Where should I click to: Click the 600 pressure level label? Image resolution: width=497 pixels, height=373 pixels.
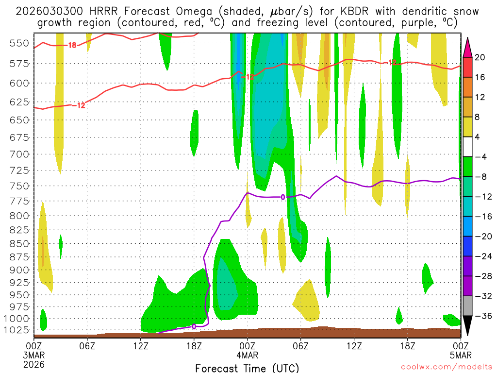coord(19,84)
